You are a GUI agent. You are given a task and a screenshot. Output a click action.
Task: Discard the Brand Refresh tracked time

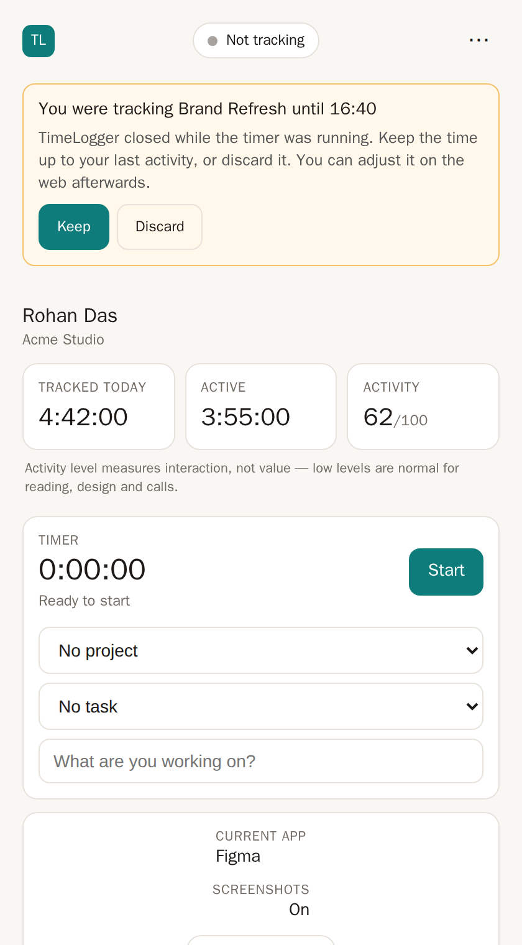pyautogui.click(x=160, y=227)
